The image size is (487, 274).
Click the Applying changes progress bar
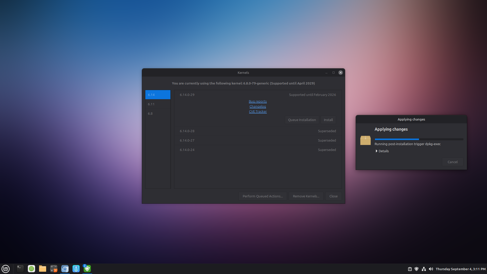pos(419,139)
